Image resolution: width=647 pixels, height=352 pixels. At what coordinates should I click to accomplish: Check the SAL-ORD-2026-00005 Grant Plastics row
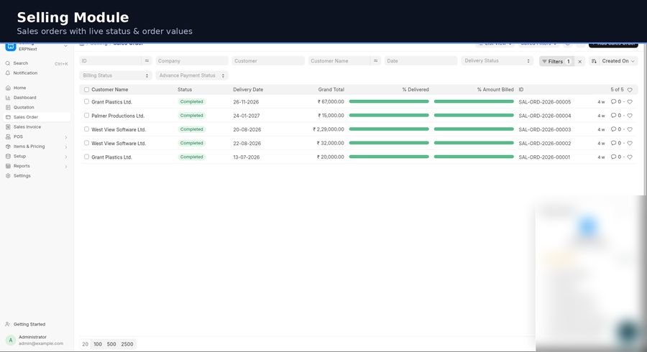[86, 101]
